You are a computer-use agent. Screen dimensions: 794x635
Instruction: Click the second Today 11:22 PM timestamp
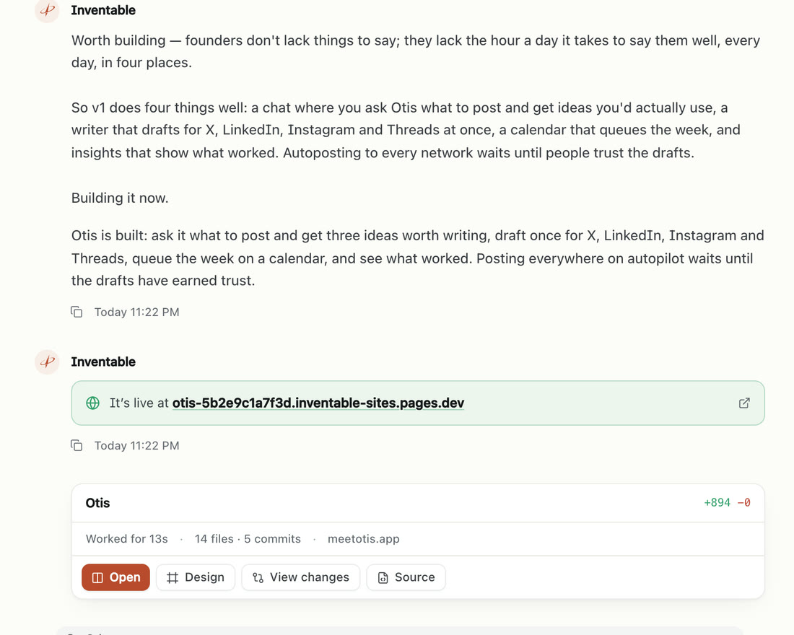click(136, 446)
